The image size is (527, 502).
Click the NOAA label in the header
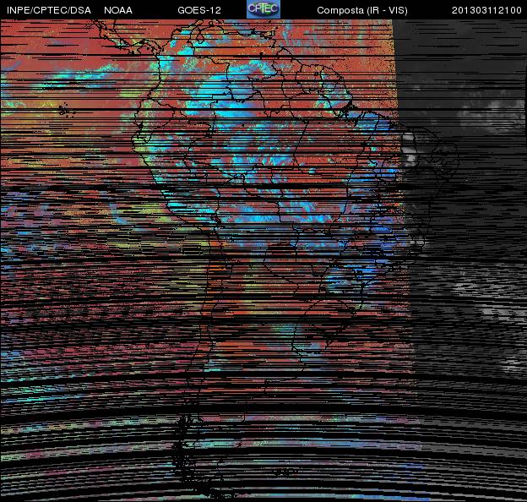pos(118,10)
